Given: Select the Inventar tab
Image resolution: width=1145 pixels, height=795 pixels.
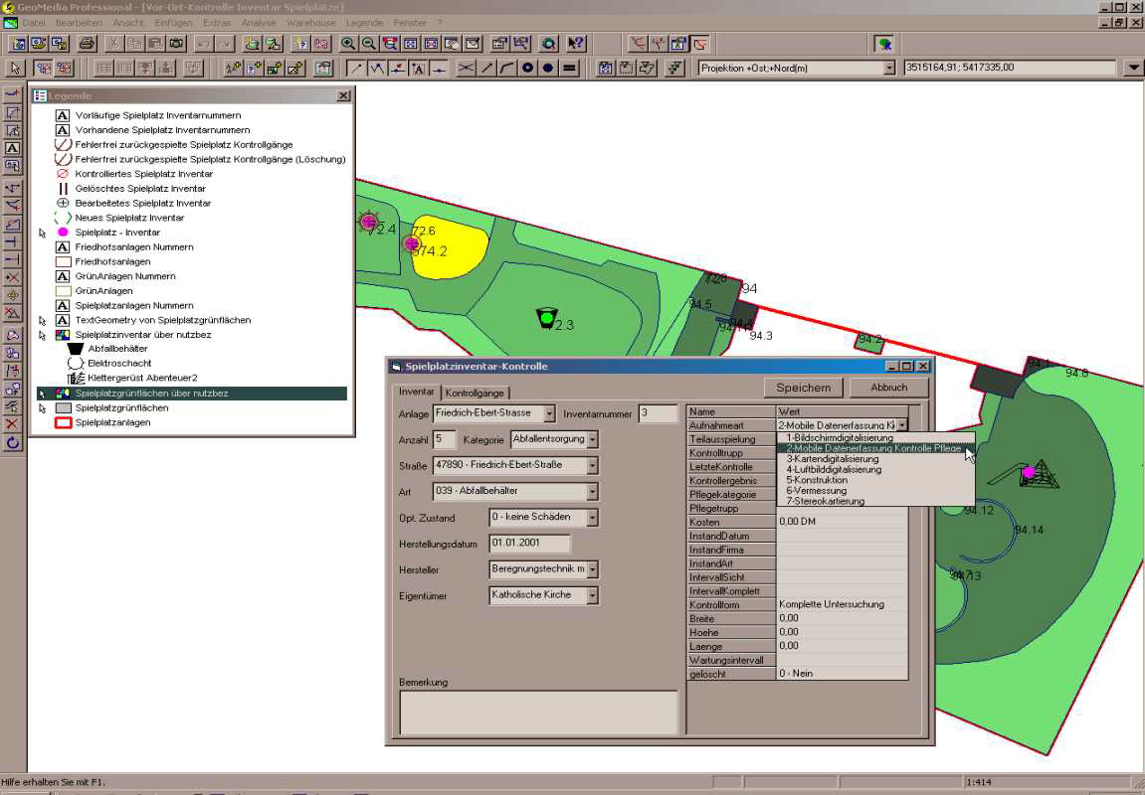Looking at the screenshot, I should tap(416, 392).
